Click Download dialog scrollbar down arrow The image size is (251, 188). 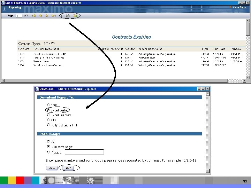point(208,171)
